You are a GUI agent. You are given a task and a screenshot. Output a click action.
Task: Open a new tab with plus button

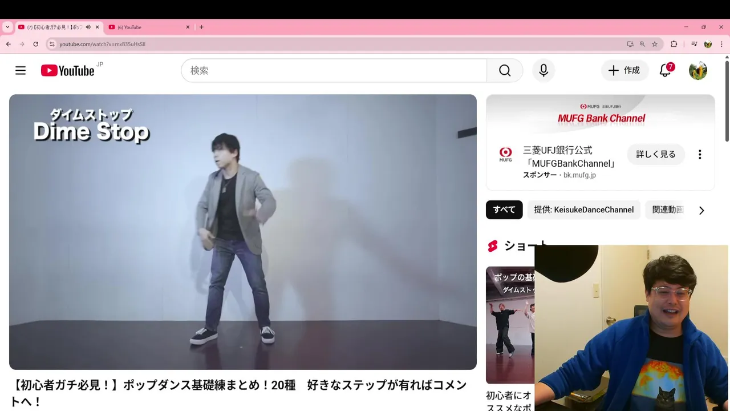click(201, 27)
